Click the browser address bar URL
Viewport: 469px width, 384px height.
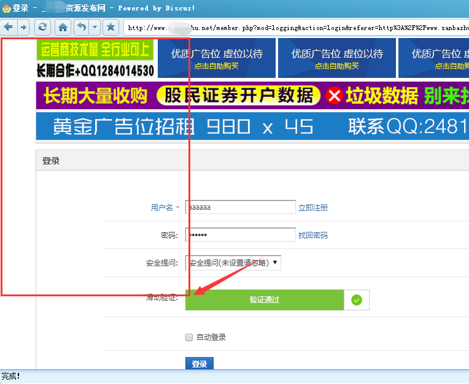coord(295,28)
